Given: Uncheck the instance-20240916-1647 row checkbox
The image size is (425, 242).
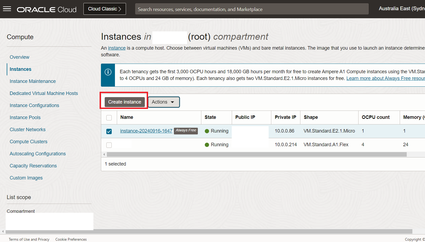Looking at the screenshot, I should tap(109, 131).
